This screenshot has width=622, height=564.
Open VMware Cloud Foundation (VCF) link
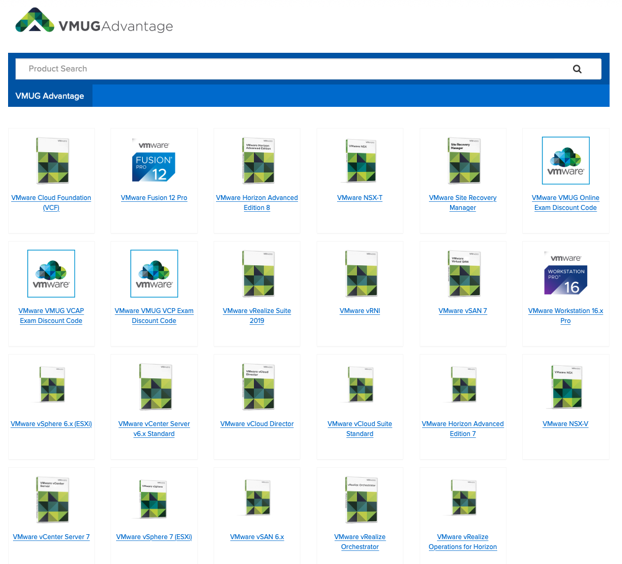[x=51, y=202]
